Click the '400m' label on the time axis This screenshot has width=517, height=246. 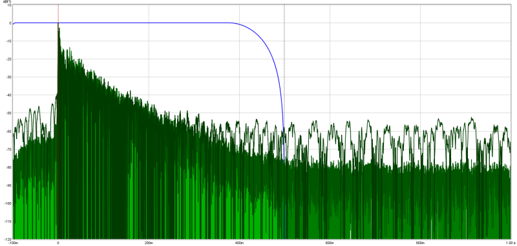(x=239, y=242)
